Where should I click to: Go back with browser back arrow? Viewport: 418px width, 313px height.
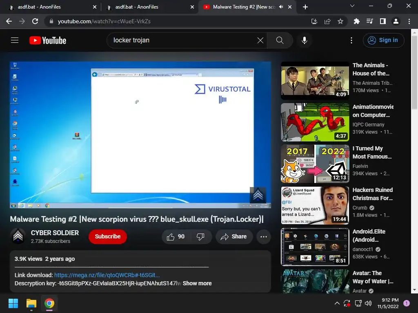coord(9,21)
